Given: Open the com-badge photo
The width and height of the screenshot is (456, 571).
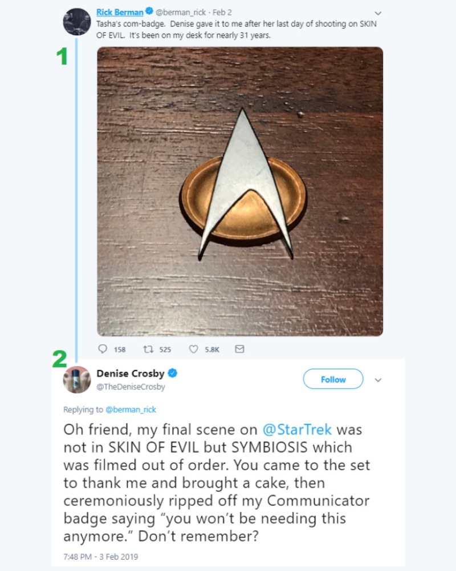Looking at the screenshot, I should pos(240,191).
